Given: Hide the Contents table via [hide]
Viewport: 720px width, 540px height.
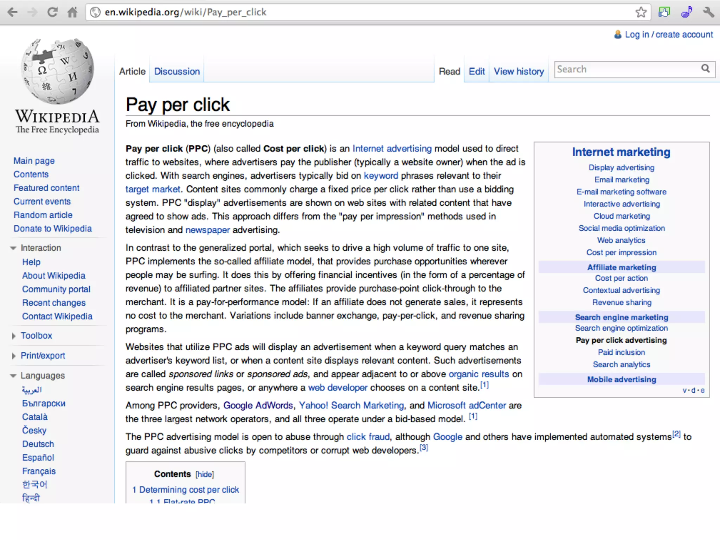Looking at the screenshot, I should click(x=205, y=474).
